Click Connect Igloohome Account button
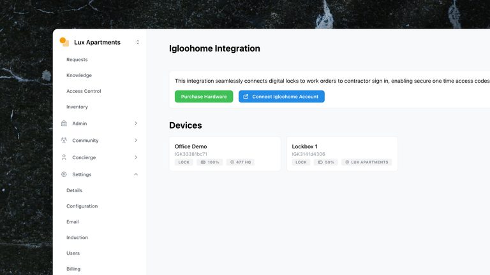 click(x=281, y=96)
